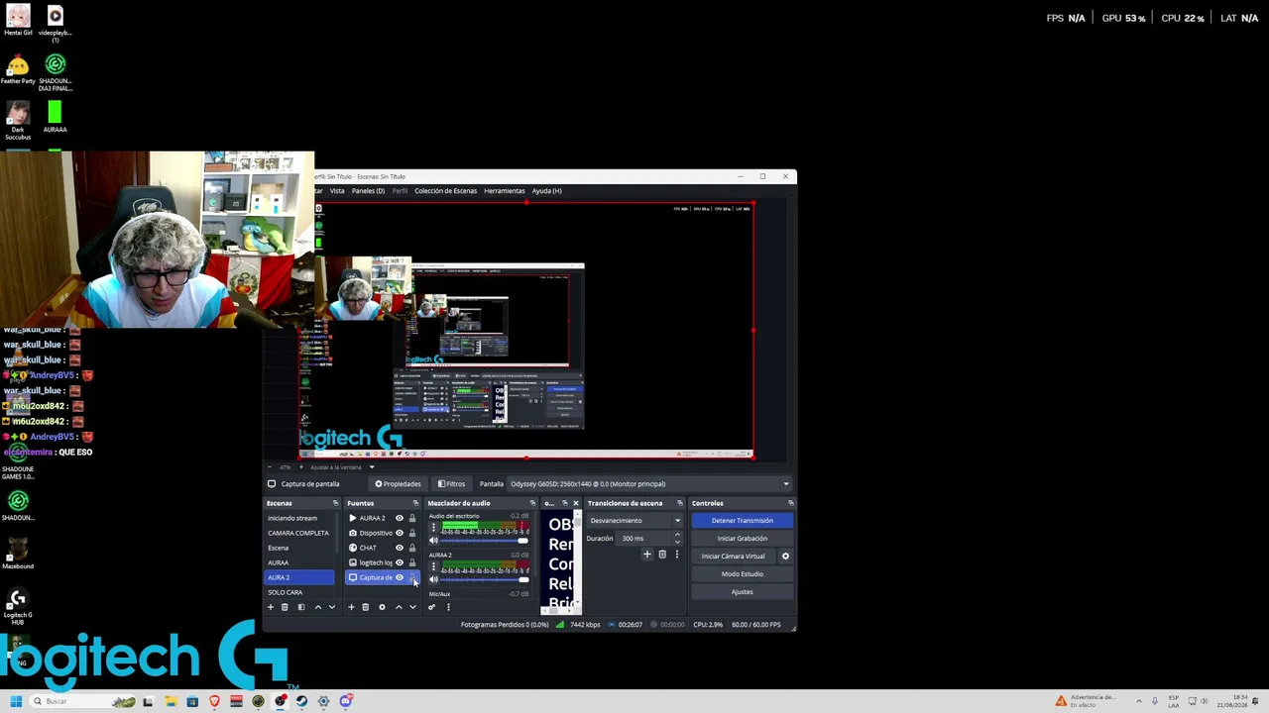Image resolution: width=1269 pixels, height=713 pixels.
Task: Click Iniciar Grabación button
Action: pyautogui.click(x=742, y=539)
